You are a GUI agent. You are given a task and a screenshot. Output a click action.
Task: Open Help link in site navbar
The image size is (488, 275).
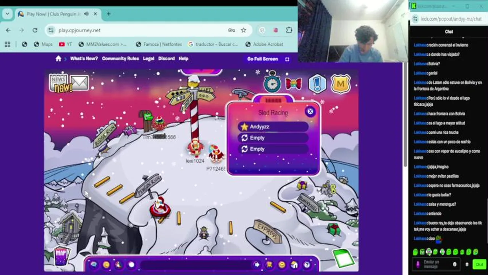(184, 58)
